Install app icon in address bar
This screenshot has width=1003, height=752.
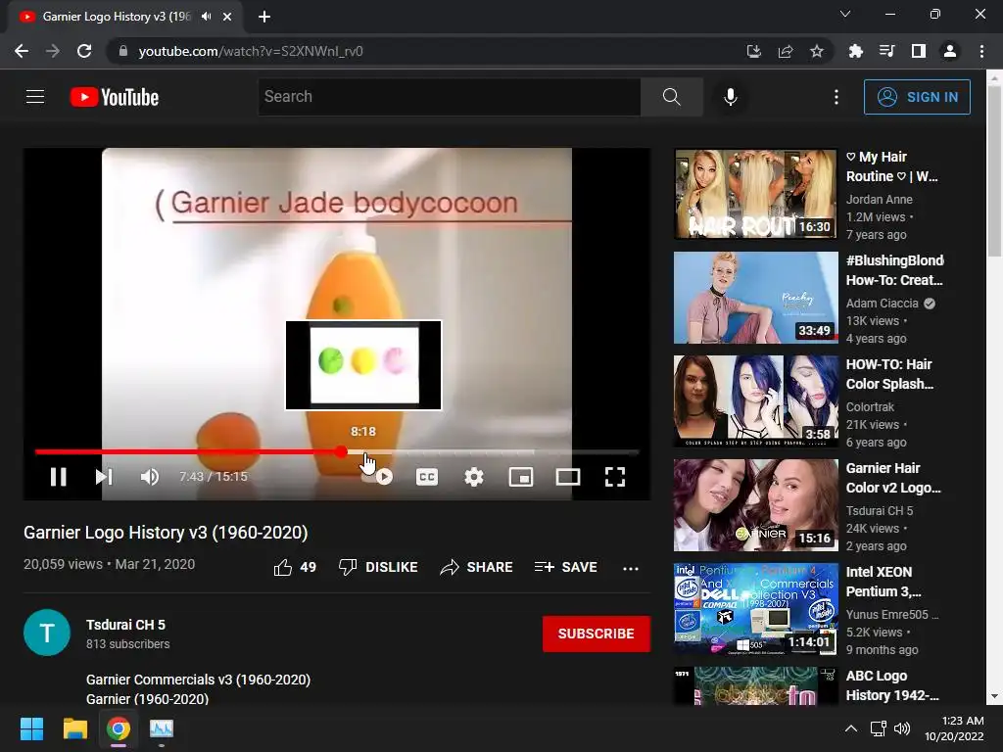click(754, 51)
